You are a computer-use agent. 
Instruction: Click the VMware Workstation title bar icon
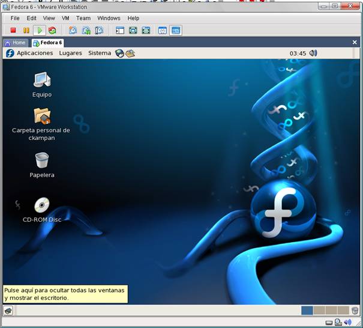point(6,7)
